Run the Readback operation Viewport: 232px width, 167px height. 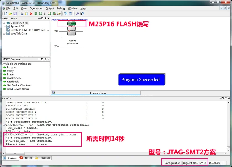[x=13, y=82]
